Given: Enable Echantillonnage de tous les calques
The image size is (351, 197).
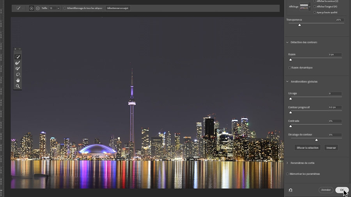Looking at the screenshot, I should (65, 8).
